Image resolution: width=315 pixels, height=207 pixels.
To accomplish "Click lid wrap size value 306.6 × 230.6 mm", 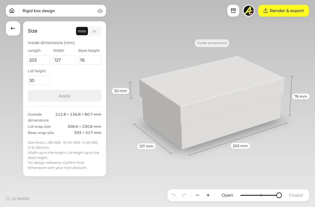I will click(x=84, y=127).
